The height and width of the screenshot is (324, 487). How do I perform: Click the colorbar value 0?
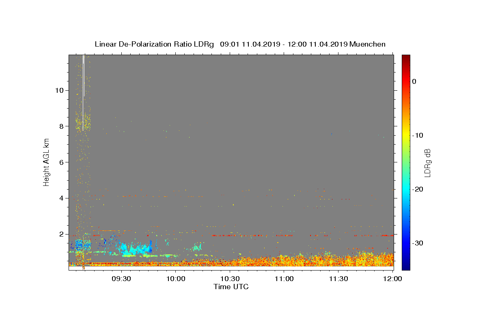[414, 81]
